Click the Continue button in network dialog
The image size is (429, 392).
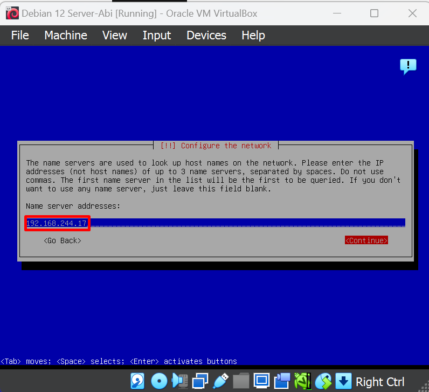click(366, 240)
